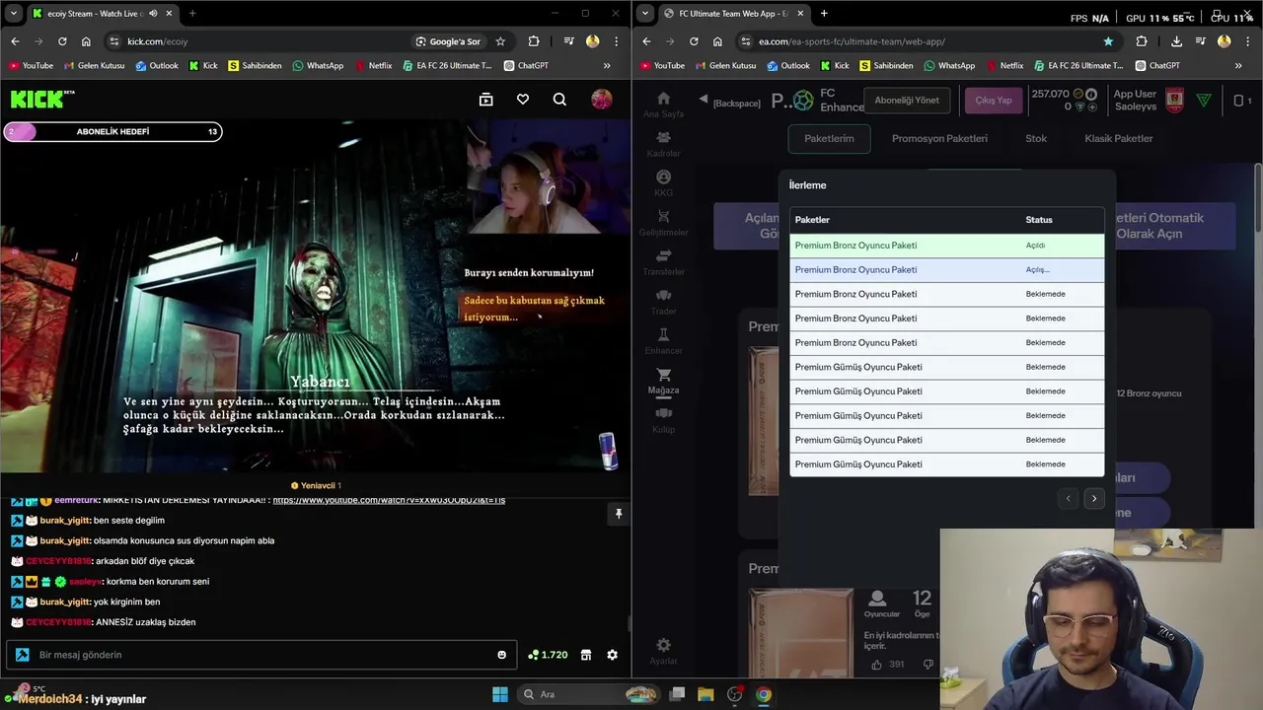Open Netflix bookmark in EA window
This screenshot has height=710, width=1263.
(x=1004, y=66)
